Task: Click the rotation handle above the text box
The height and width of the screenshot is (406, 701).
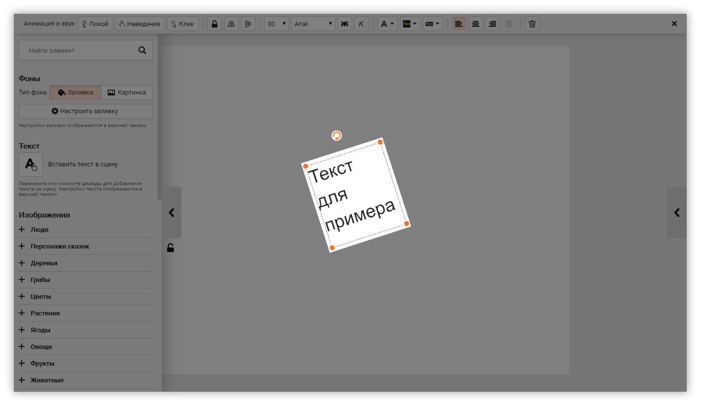Action: tap(336, 135)
